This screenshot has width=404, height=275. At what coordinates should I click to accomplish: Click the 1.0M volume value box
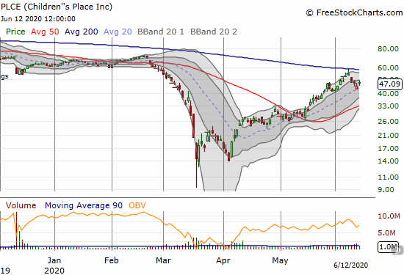pyautogui.click(x=388, y=247)
